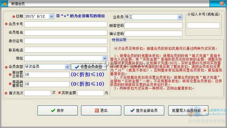Click the 实收金额 input field

(91, 93)
